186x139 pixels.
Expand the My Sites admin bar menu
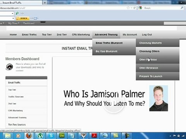tap(14, 23)
